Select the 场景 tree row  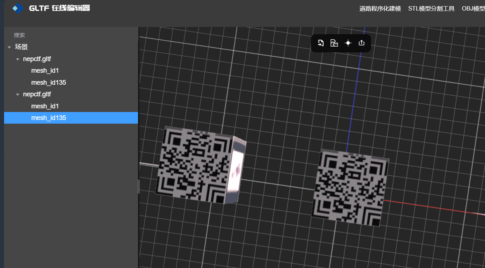click(x=71, y=47)
